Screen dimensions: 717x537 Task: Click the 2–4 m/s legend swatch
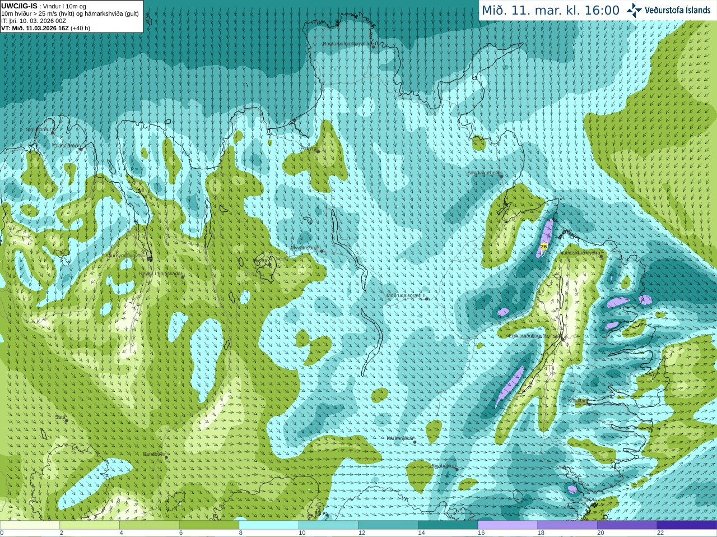tap(90, 525)
